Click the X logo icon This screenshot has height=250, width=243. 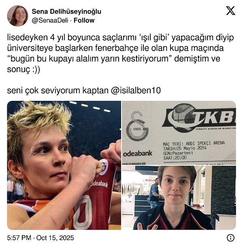pos(230,11)
